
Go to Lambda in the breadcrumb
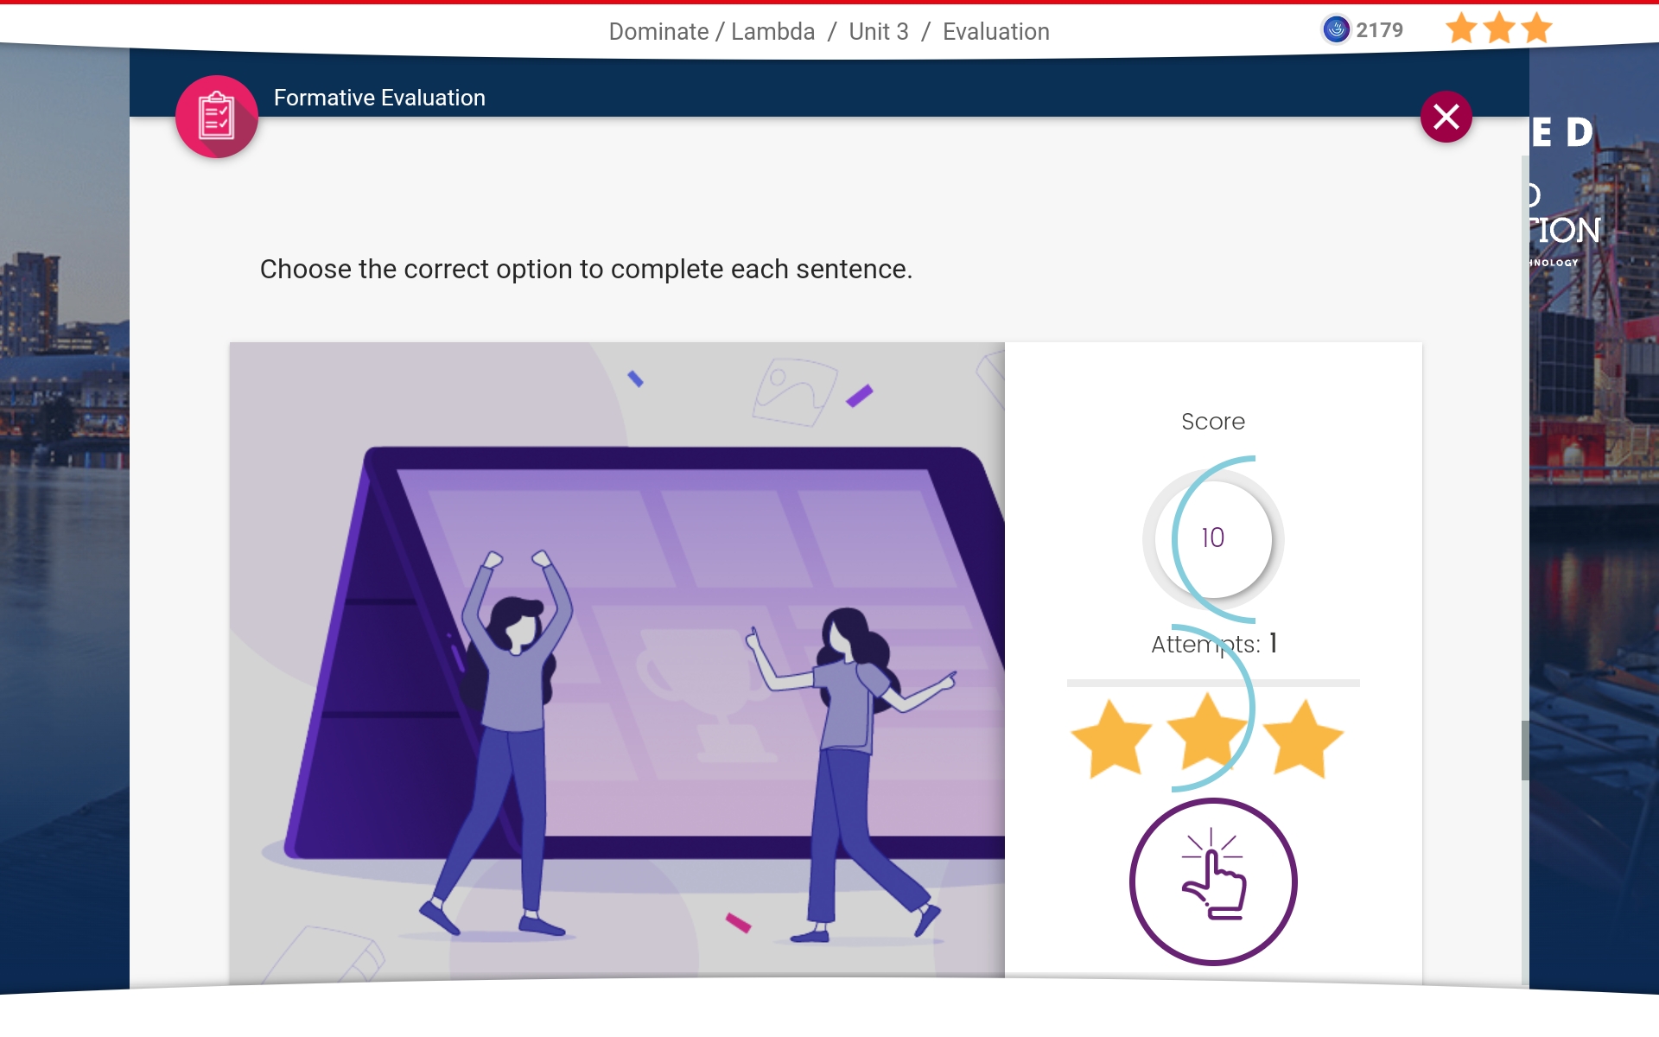(x=772, y=32)
